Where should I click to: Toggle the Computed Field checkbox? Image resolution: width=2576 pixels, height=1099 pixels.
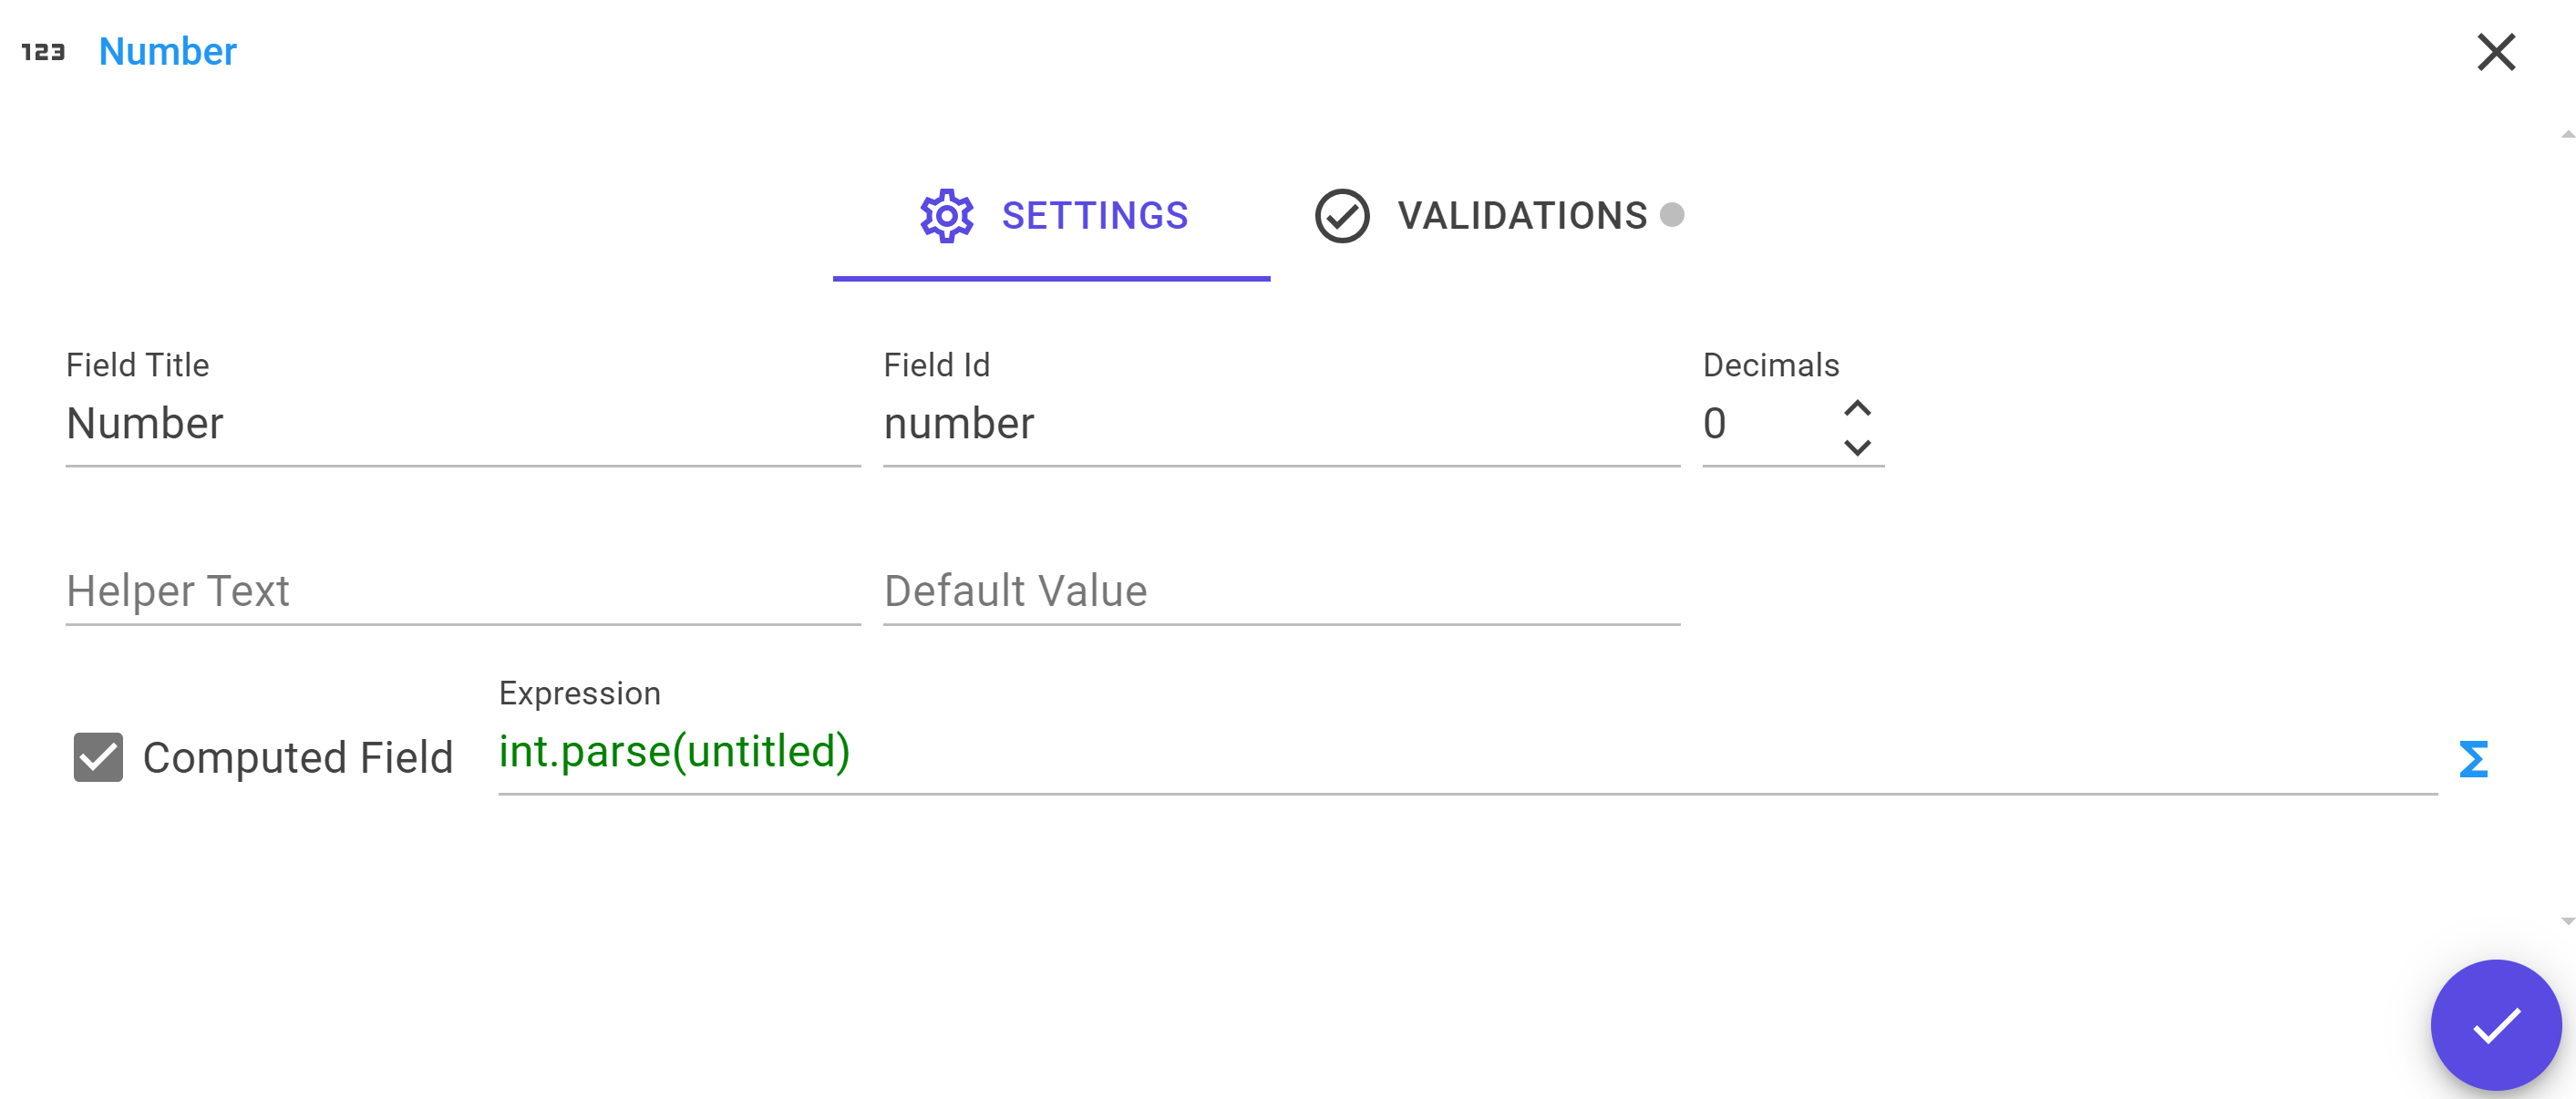[x=98, y=757]
